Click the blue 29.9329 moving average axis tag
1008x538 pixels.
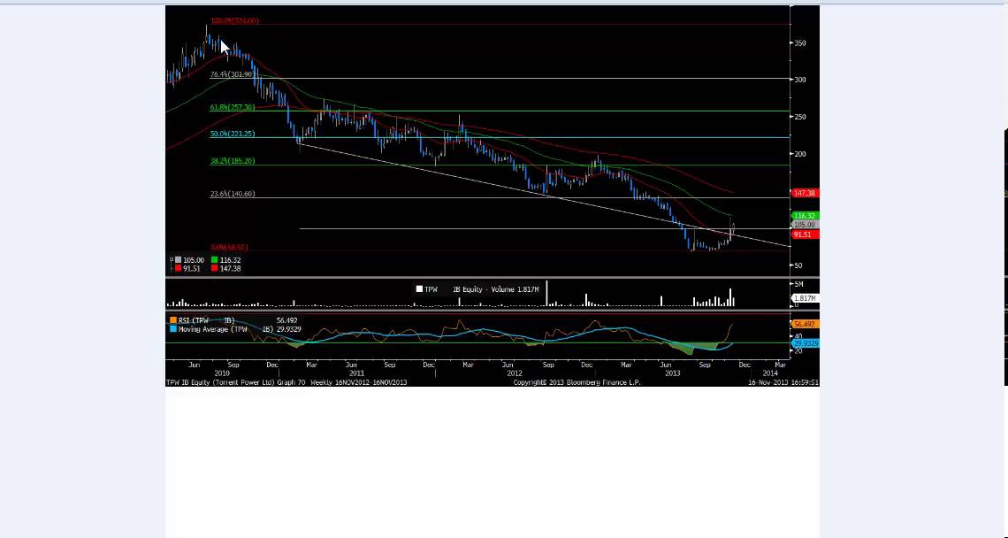click(x=806, y=343)
